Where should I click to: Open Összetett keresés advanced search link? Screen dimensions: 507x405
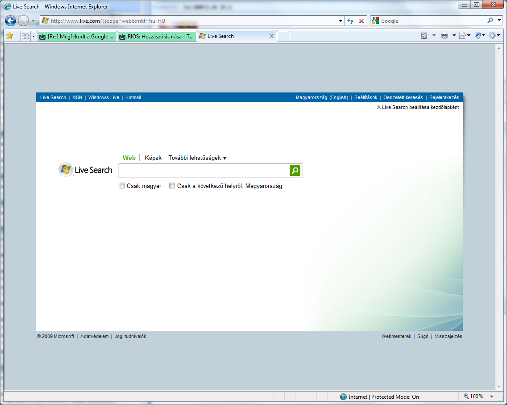(403, 97)
